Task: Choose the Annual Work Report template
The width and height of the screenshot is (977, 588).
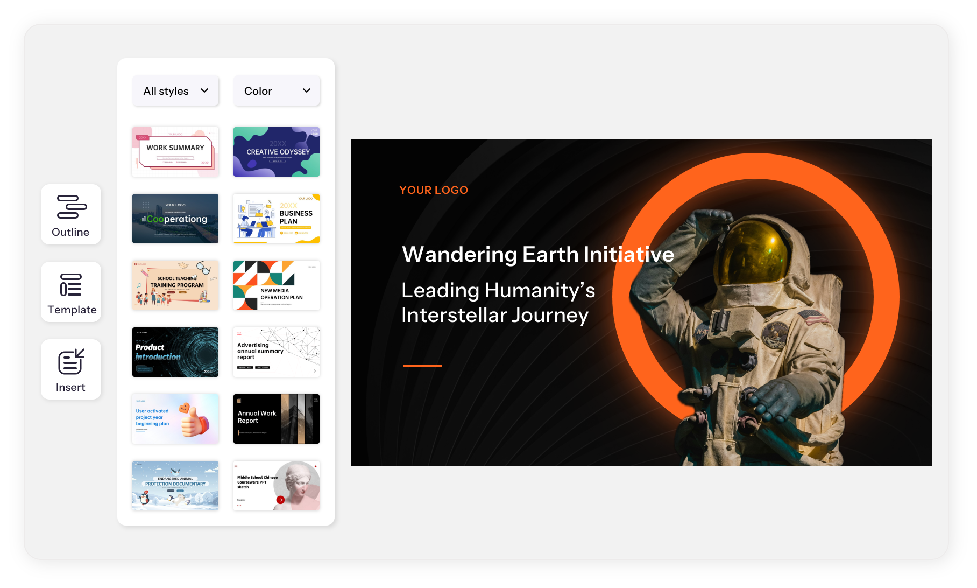Action: click(x=277, y=419)
